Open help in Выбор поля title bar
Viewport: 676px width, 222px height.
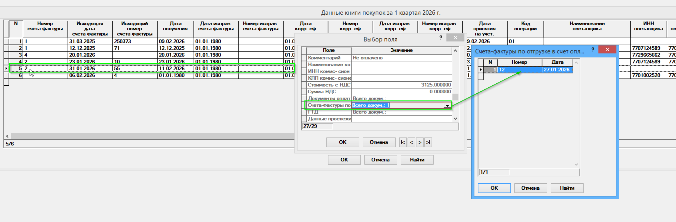(441, 37)
